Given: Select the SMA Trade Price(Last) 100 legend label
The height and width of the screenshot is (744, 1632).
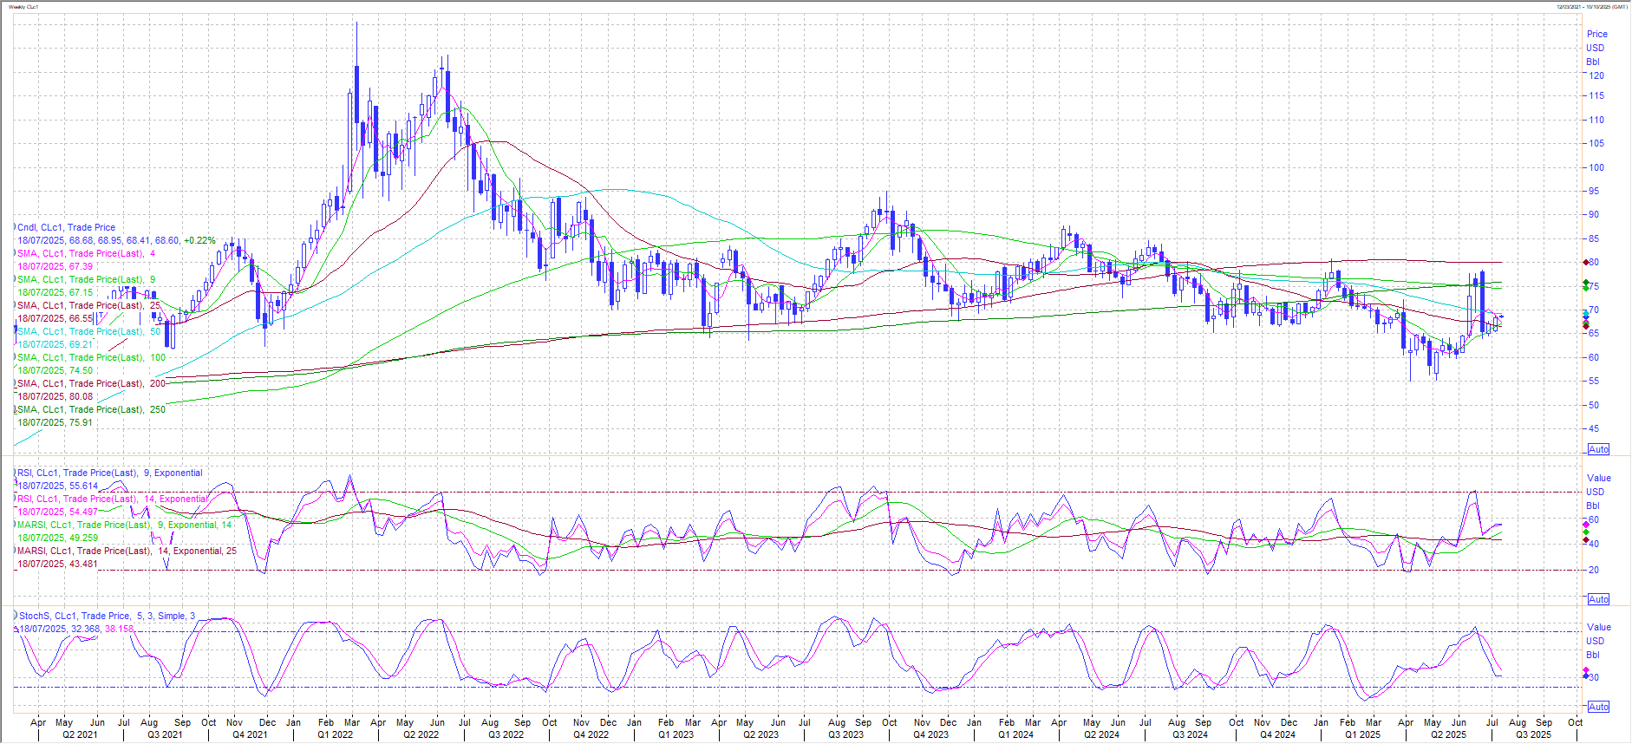Looking at the screenshot, I should pos(91,357).
